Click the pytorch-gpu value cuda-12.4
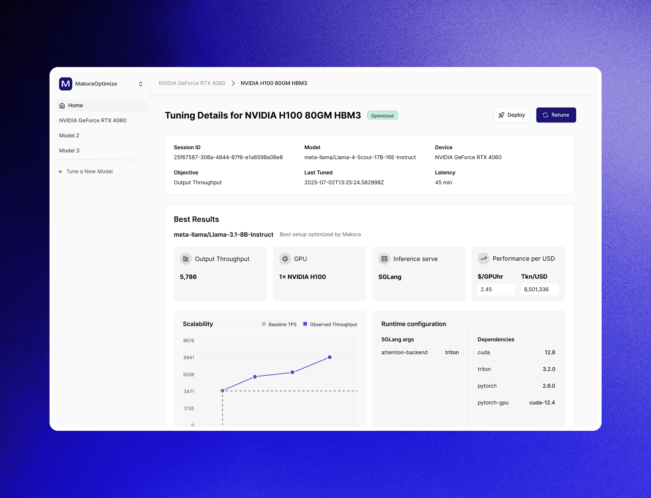Image resolution: width=651 pixels, height=498 pixels. (x=542, y=403)
